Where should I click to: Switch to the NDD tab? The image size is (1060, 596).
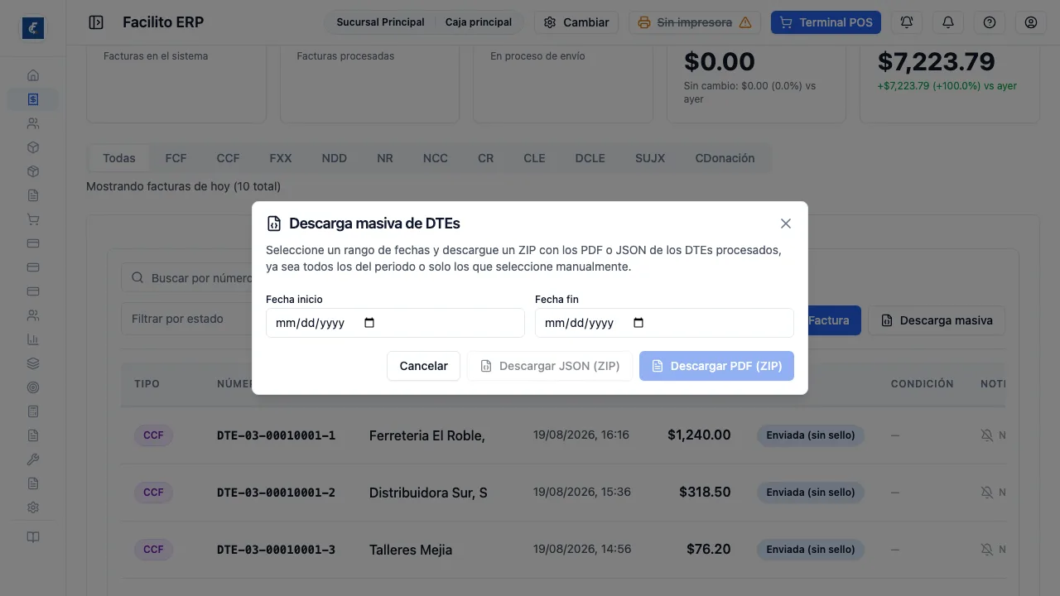point(334,158)
